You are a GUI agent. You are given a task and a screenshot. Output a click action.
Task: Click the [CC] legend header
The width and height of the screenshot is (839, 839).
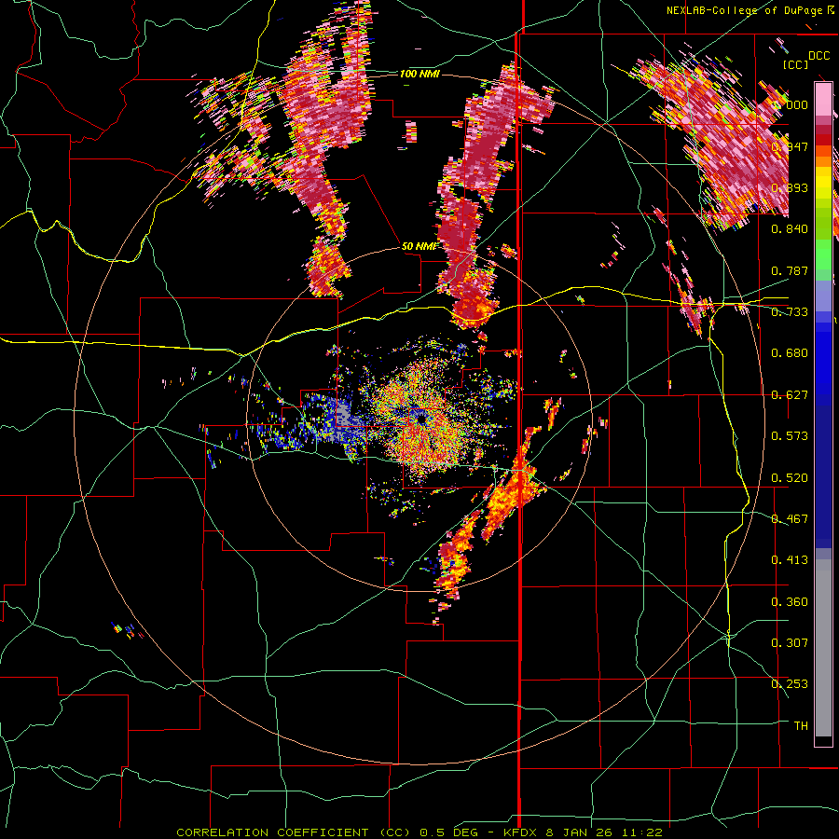coord(795,64)
